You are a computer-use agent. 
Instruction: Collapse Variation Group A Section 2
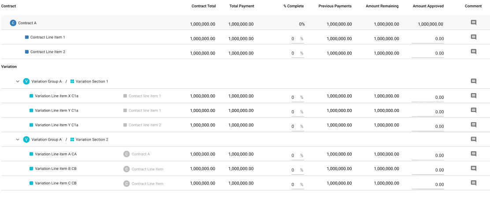(18, 140)
